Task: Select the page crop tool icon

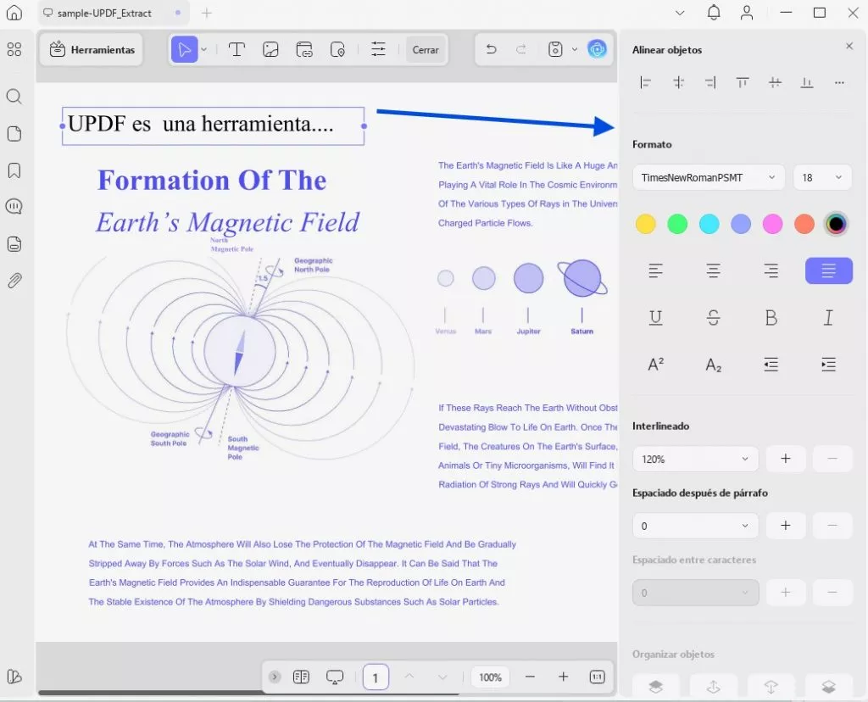Action: click(337, 50)
